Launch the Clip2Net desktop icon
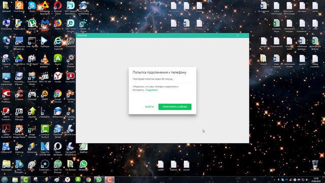 32,113
